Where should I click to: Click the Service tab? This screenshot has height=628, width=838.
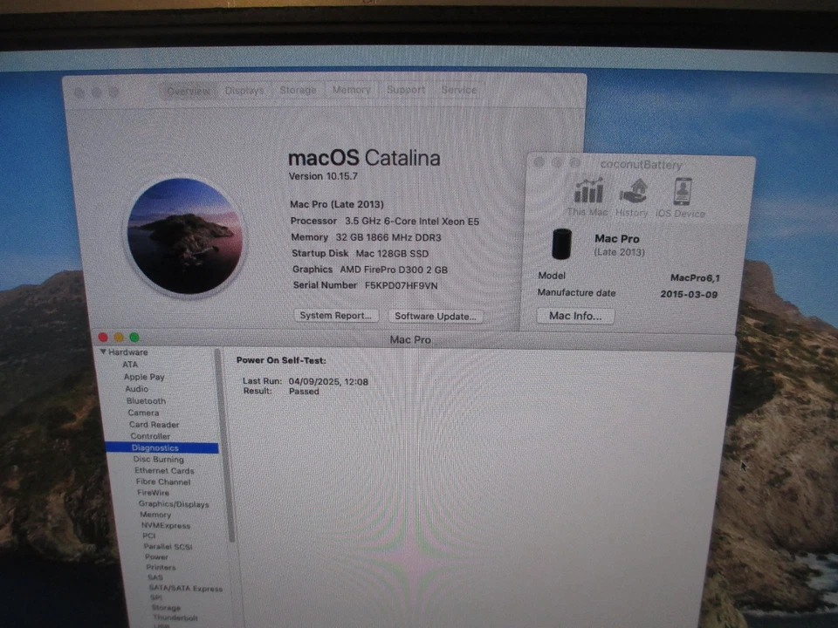pos(458,90)
